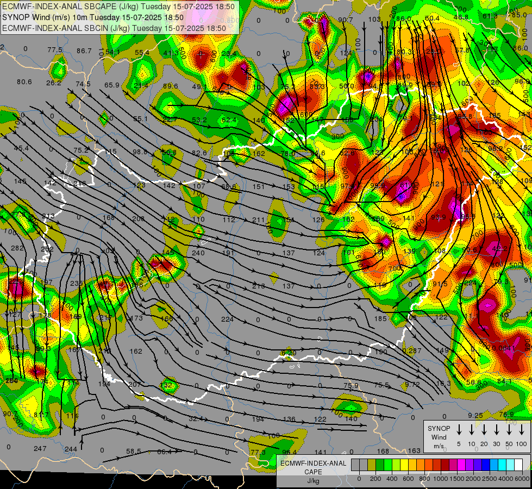Click the ECMWF-INDEX-ANAL CAPE J/kg legend title
The width and height of the screenshot is (532, 489).
(313, 472)
